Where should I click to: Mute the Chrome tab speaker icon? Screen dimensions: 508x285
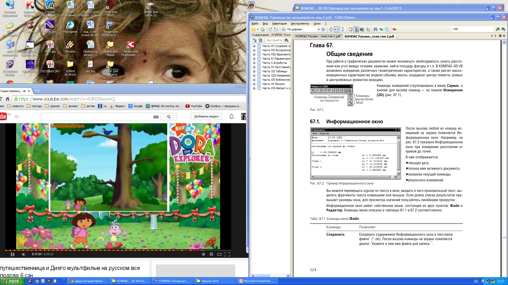(x=24, y=91)
